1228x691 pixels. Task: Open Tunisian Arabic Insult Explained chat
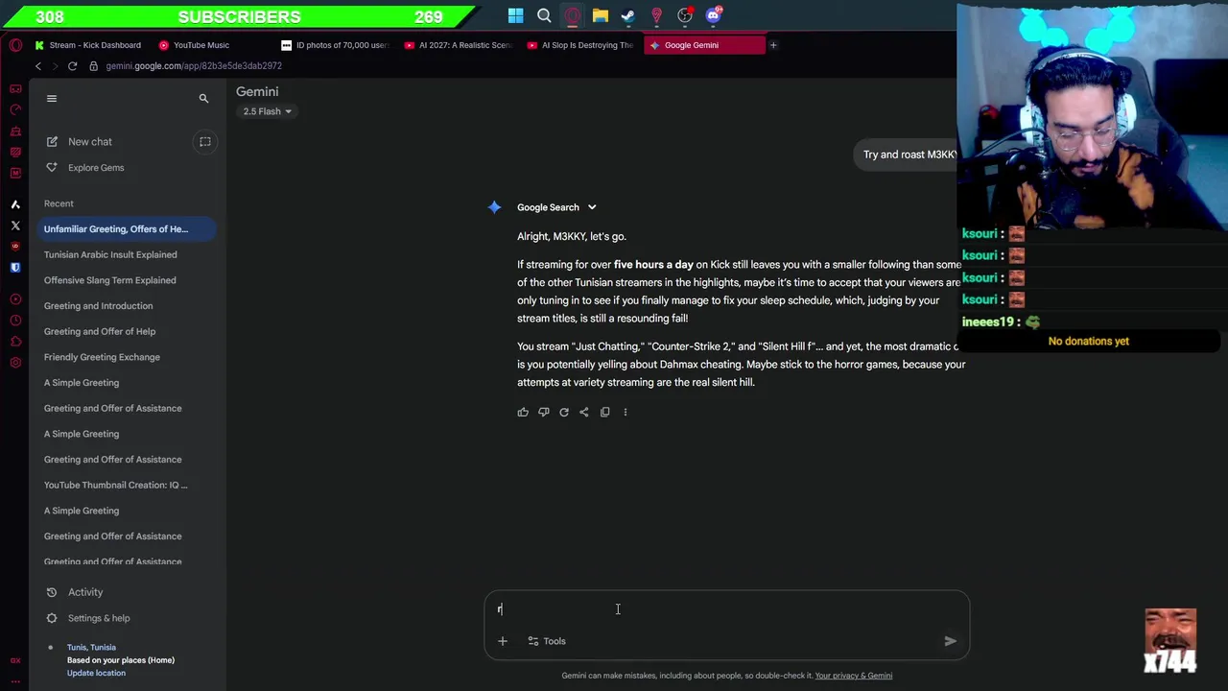(x=110, y=255)
